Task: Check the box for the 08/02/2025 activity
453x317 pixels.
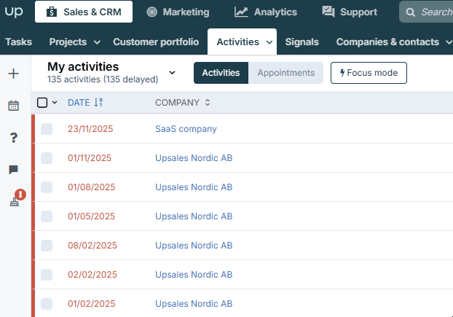Action: pyautogui.click(x=47, y=246)
